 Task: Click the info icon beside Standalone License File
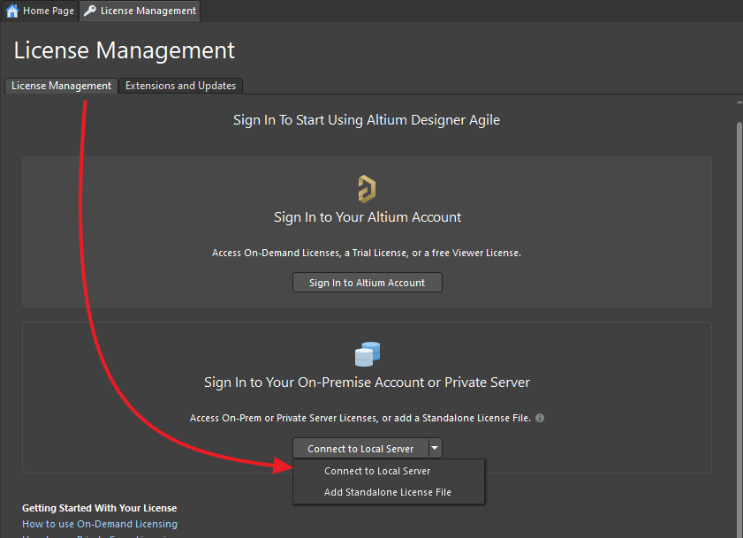tap(540, 418)
